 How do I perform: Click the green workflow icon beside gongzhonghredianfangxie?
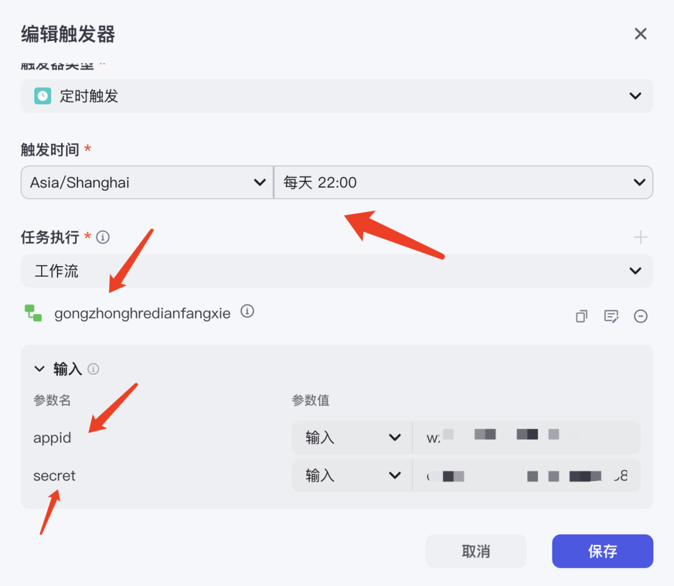(x=34, y=313)
